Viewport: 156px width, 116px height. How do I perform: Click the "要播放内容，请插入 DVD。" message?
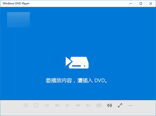pos(76,81)
